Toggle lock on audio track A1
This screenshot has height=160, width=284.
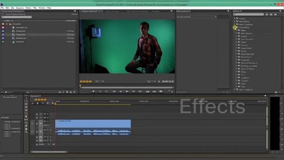37,132
